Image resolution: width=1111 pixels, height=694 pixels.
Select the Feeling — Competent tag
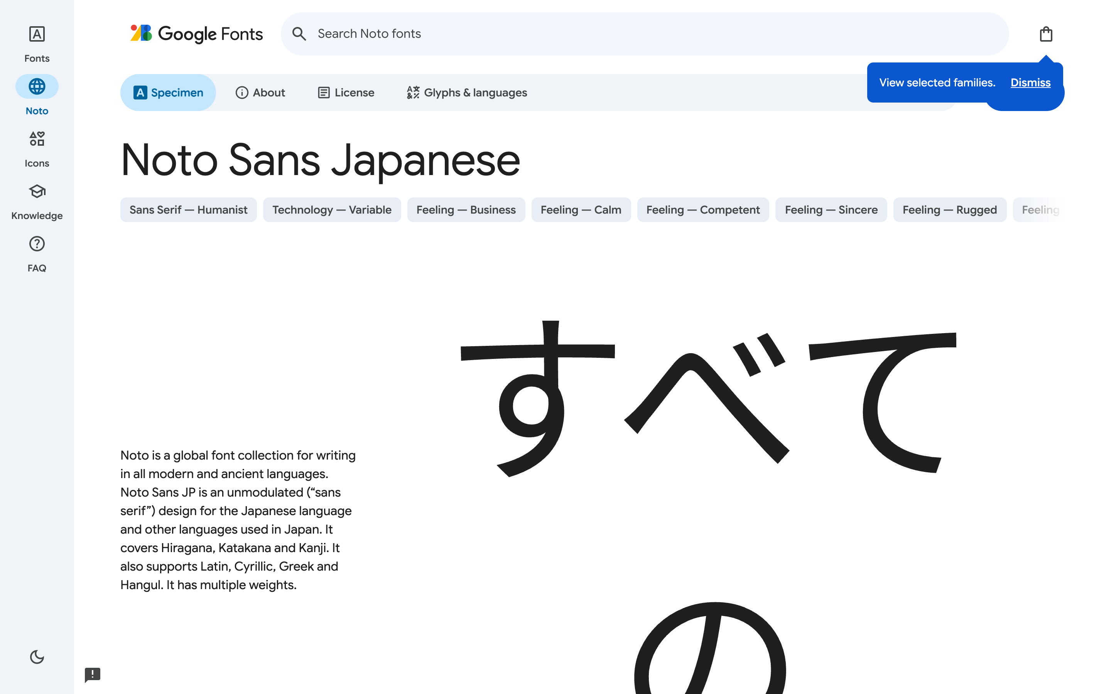(x=703, y=210)
